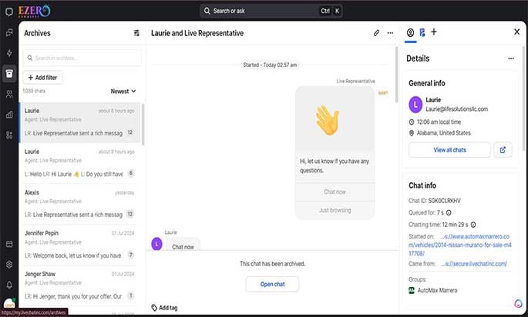Click Laurie's purple avatar in General info
The height and width of the screenshot is (317, 528).
point(415,105)
